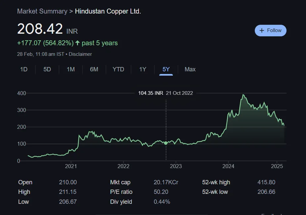
Task: Switch to the 1D range tab
Action: [24, 69]
